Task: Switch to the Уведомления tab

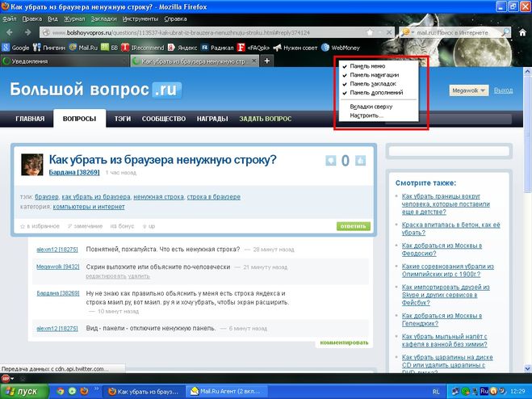Action: pos(65,61)
